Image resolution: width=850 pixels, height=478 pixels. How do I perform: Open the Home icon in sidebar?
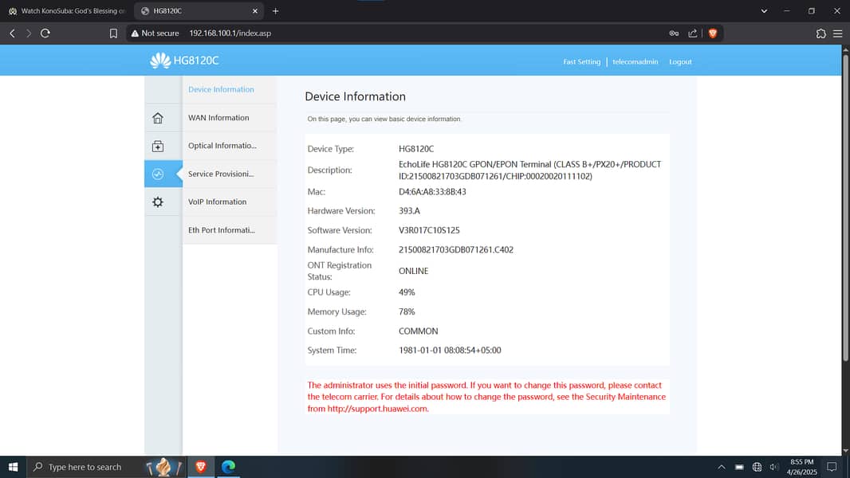[158, 118]
